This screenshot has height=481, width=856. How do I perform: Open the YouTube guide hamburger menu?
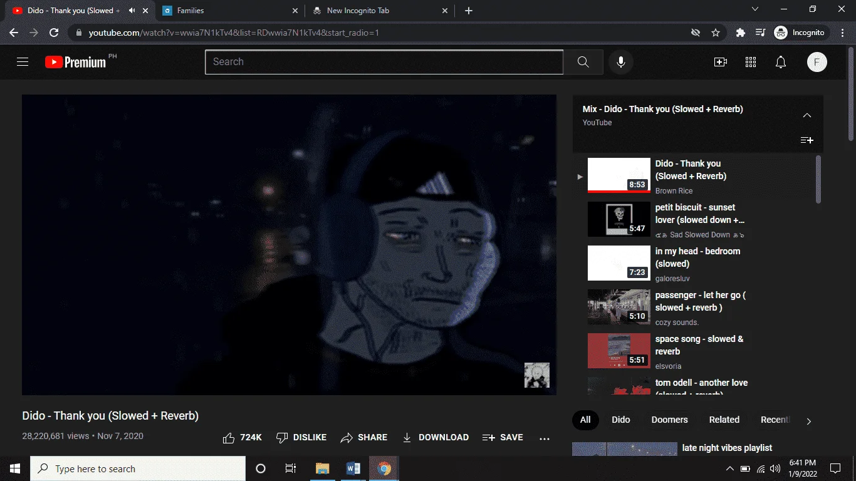tap(23, 62)
